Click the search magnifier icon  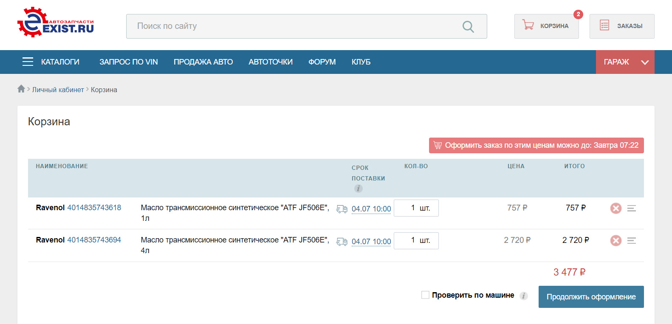click(x=468, y=27)
